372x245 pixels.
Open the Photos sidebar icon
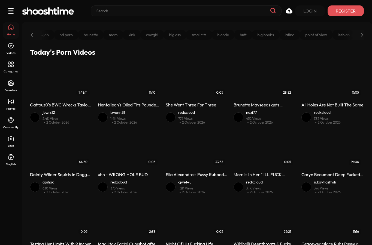coord(11,102)
